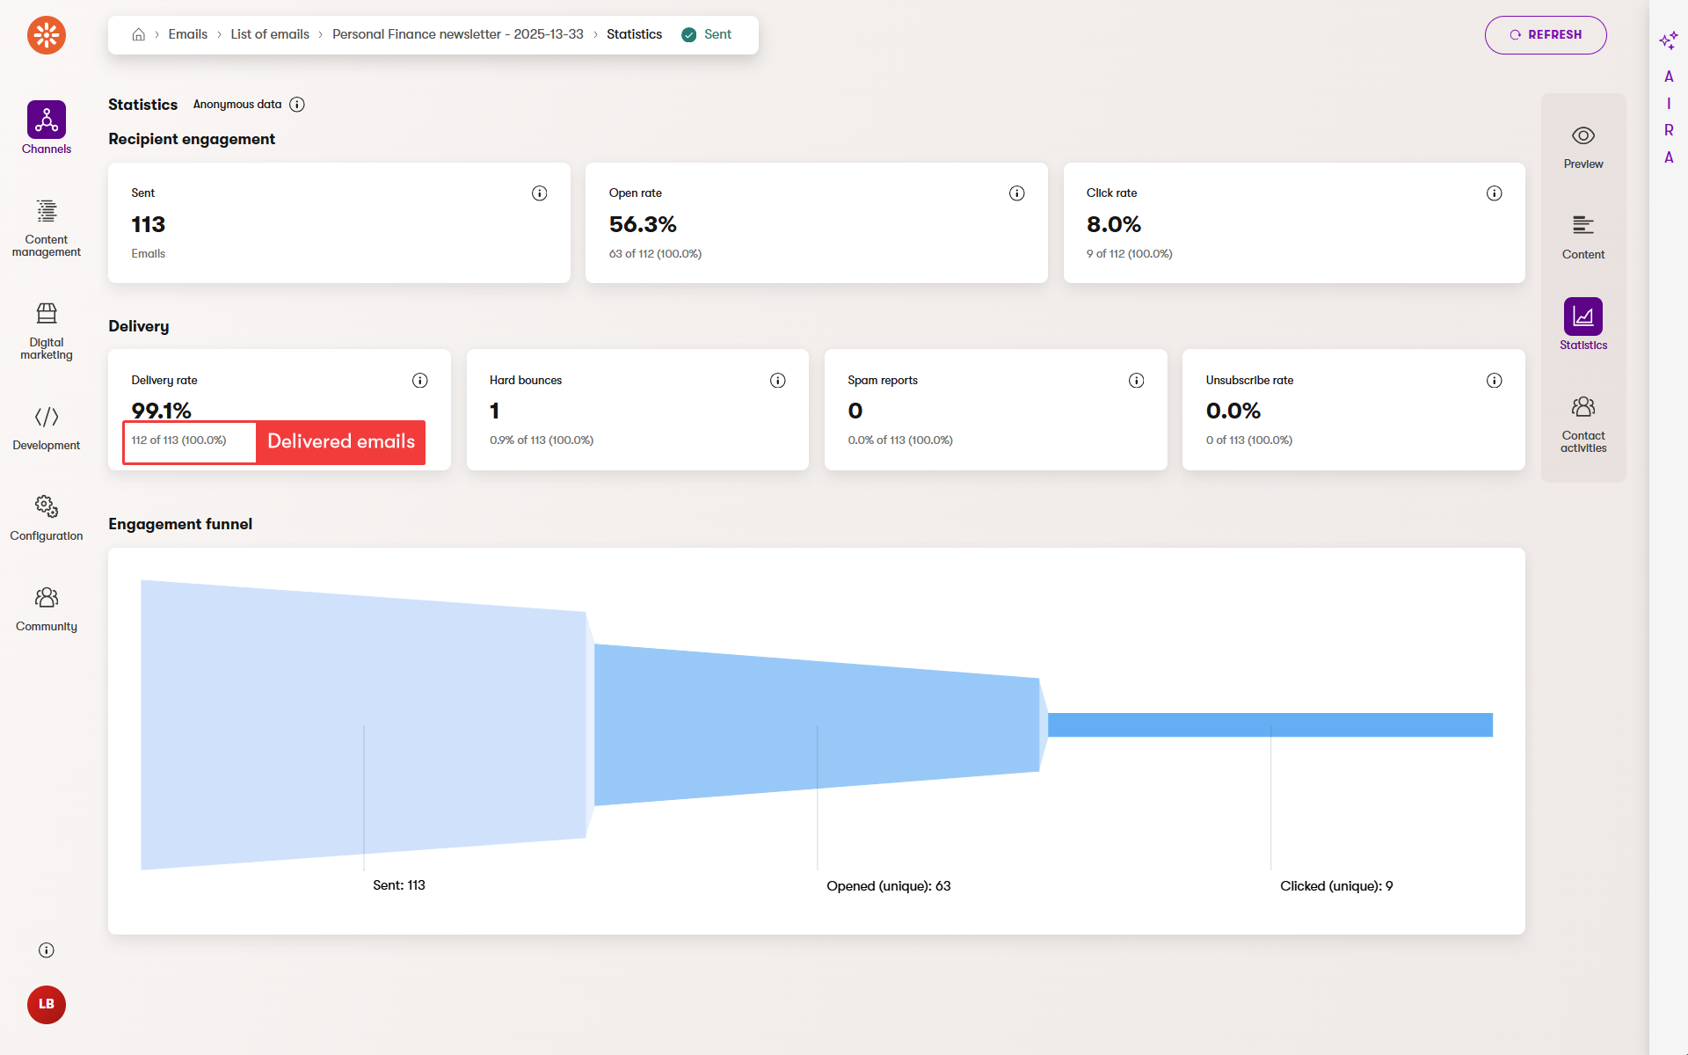Click the Clicked funnel bar segment
Viewport: 1688px width, 1055px height.
pyautogui.click(x=1270, y=725)
